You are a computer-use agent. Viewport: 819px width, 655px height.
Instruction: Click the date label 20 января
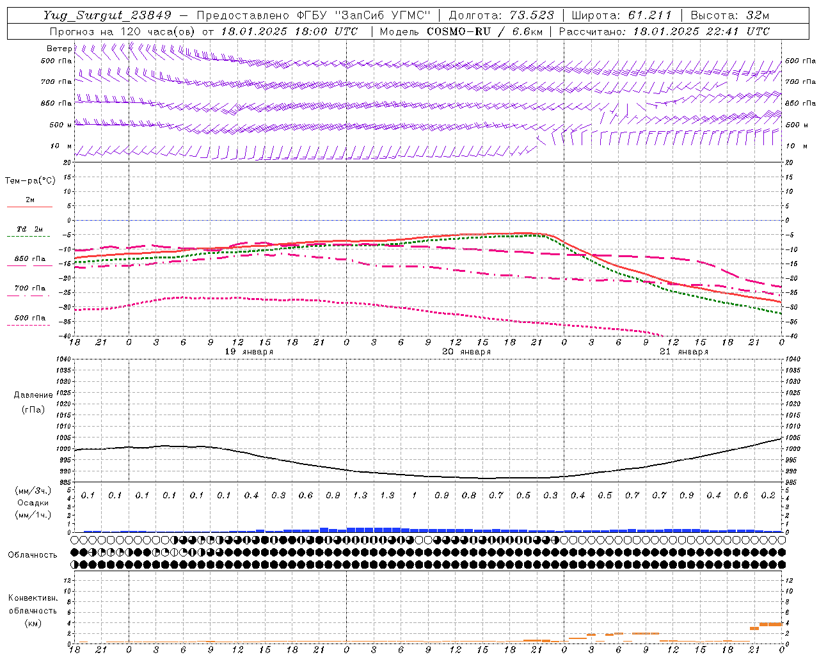(x=466, y=352)
